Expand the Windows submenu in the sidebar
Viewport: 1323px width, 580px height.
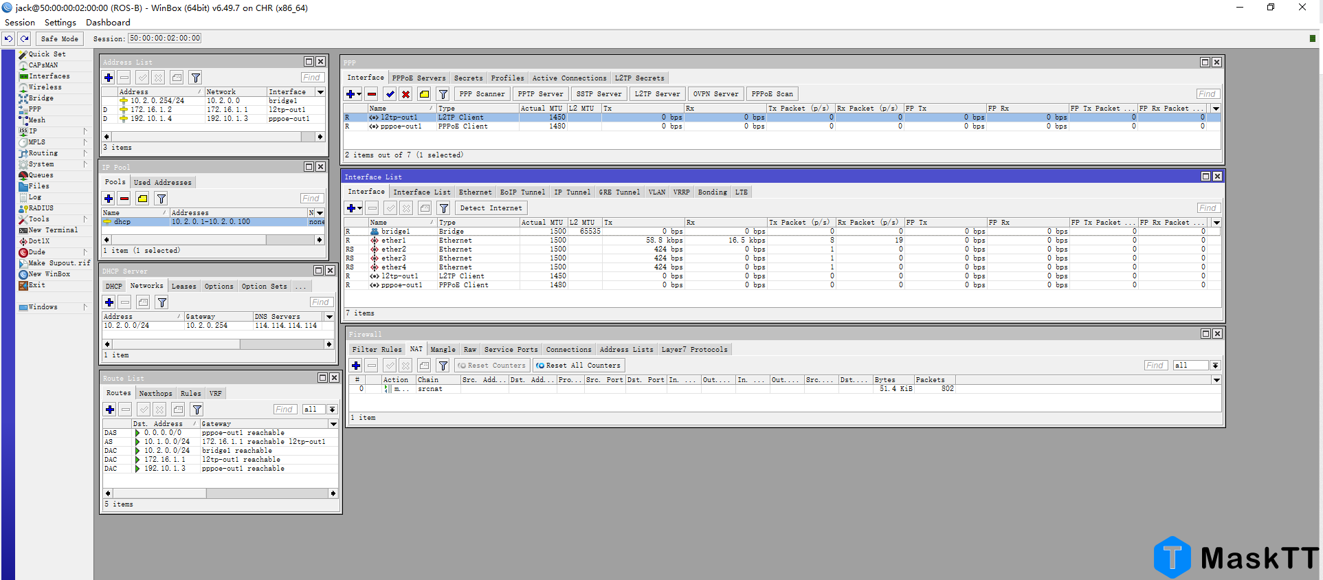(x=85, y=306)
